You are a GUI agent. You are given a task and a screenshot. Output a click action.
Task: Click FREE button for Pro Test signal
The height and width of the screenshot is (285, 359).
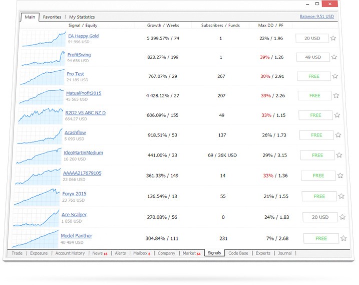pos(314,76)
